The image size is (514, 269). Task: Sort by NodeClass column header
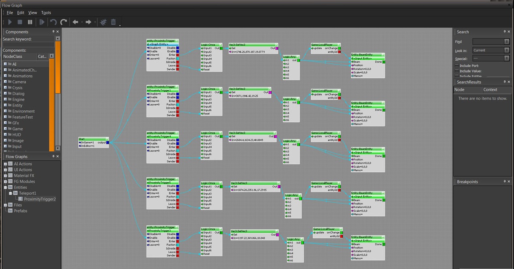point(19,56)
